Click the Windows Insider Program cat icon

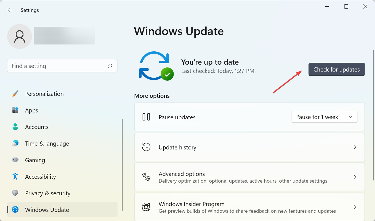click(x=146, y=207)
